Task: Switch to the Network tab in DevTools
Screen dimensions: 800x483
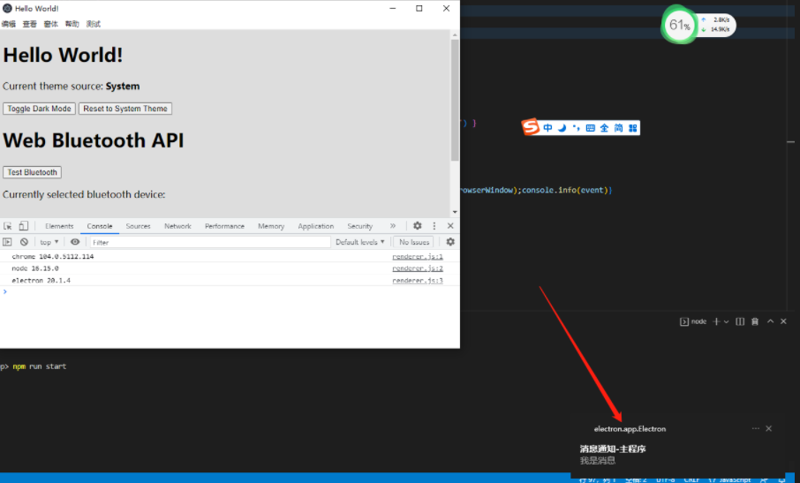Action: click(177, 226)
